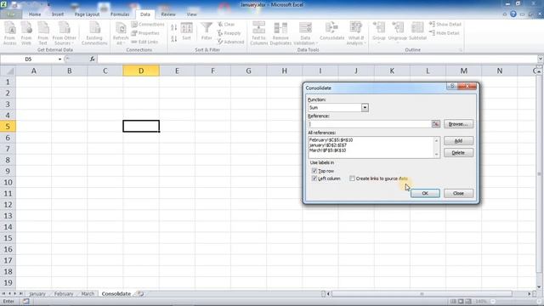Click into the Reference input field
544x306 pixels.
pos(370,124)
